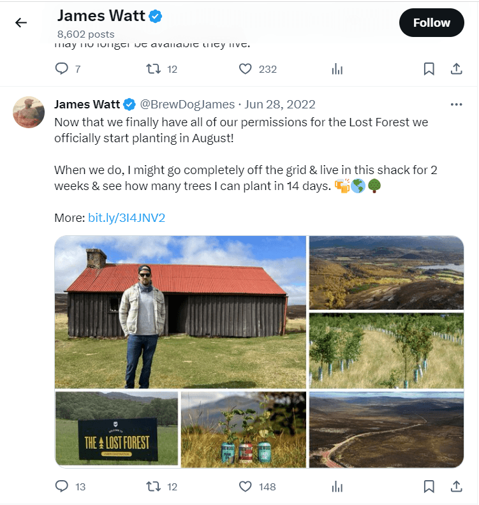Bookmark the top partially visible tweet
The image size is (479, 505).
coord(429,69)
